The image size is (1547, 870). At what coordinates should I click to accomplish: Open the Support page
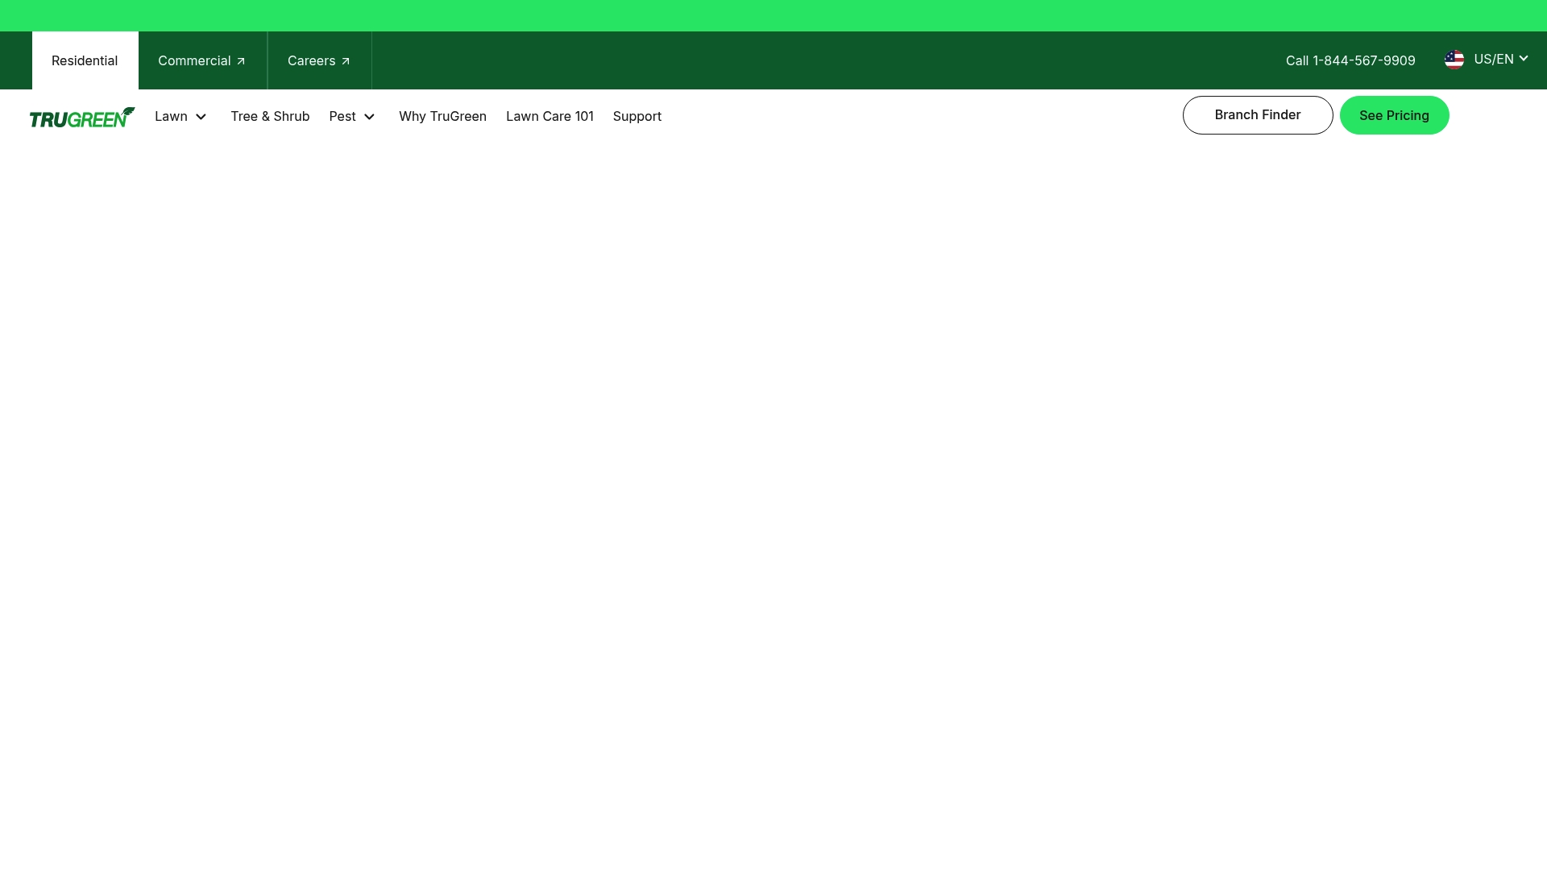pos(637,116)
